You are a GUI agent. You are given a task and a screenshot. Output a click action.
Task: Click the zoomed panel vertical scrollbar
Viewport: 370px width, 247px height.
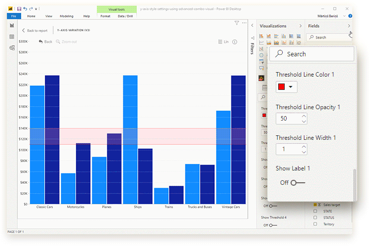click(354, 184)
